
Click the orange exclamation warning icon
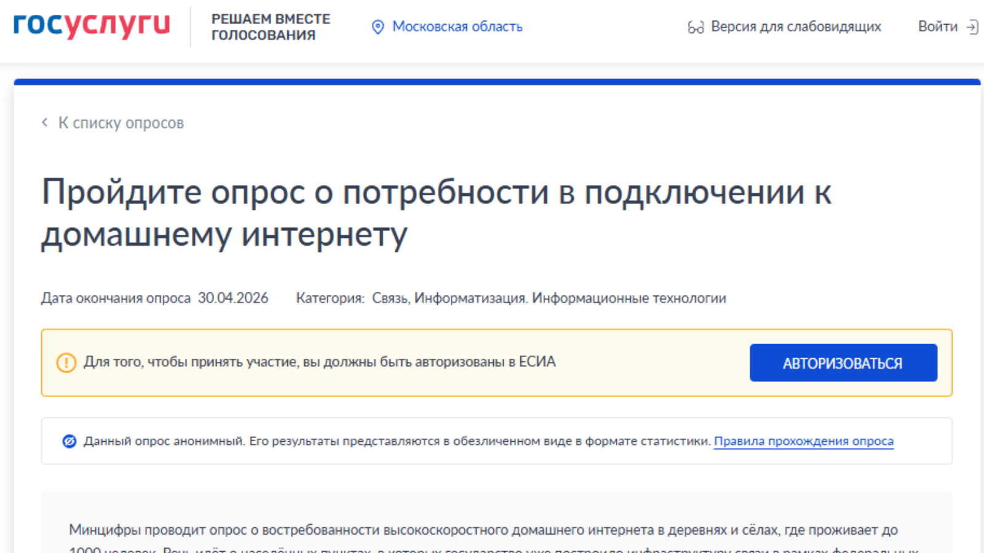(x=66, y=363)
